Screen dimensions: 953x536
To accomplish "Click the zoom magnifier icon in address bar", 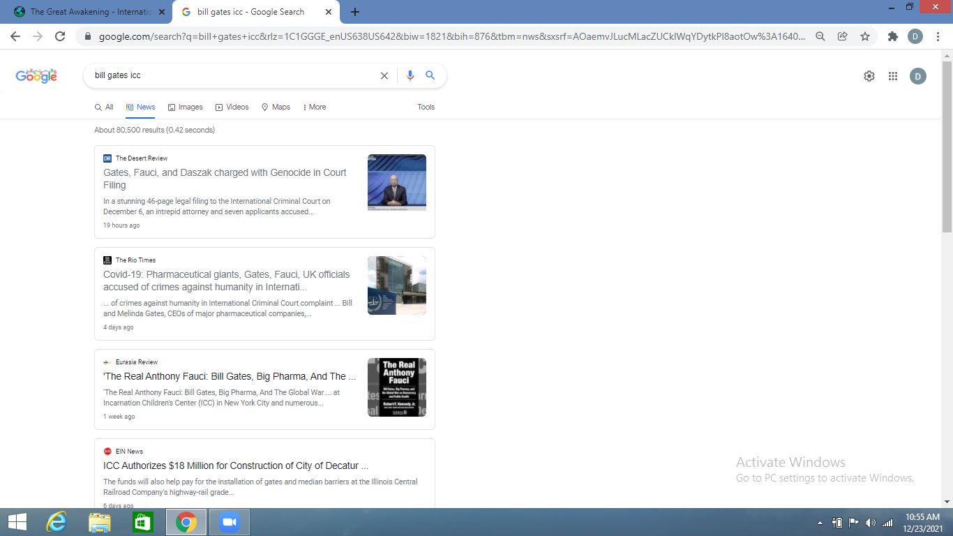I will pos(820,36).
